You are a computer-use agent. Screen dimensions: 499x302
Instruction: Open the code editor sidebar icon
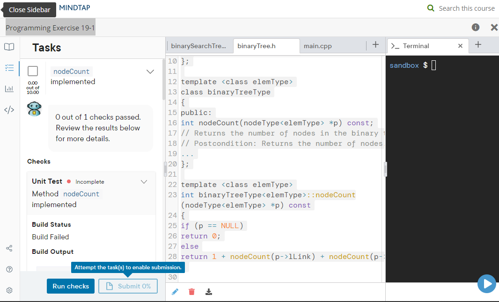(x=9, y=110)
